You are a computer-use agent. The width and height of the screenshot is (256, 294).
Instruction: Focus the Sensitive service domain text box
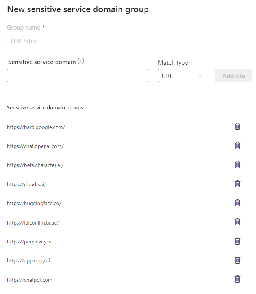pos(78,76)
